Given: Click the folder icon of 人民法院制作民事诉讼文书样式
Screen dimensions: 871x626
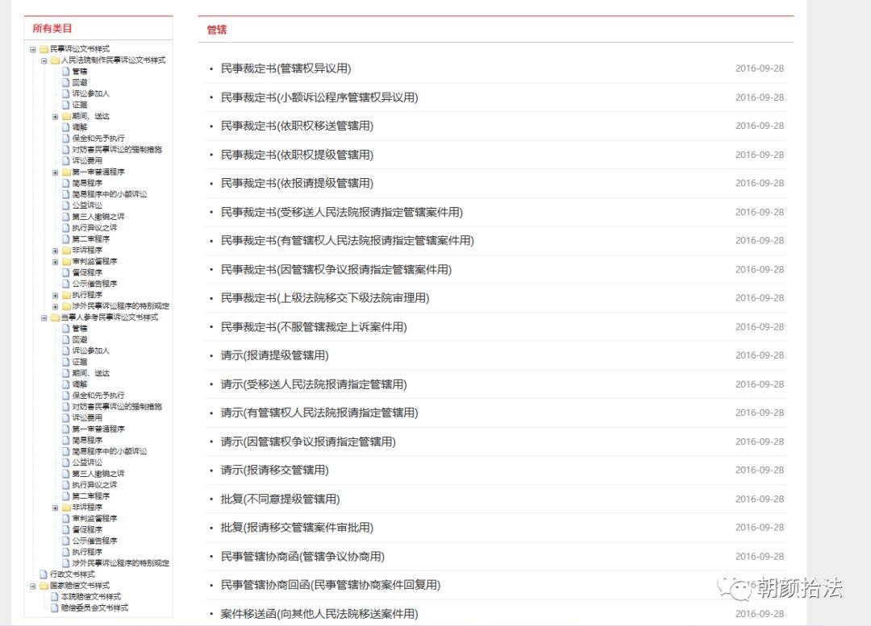Looking at the screenshot, I should point(55,60).
